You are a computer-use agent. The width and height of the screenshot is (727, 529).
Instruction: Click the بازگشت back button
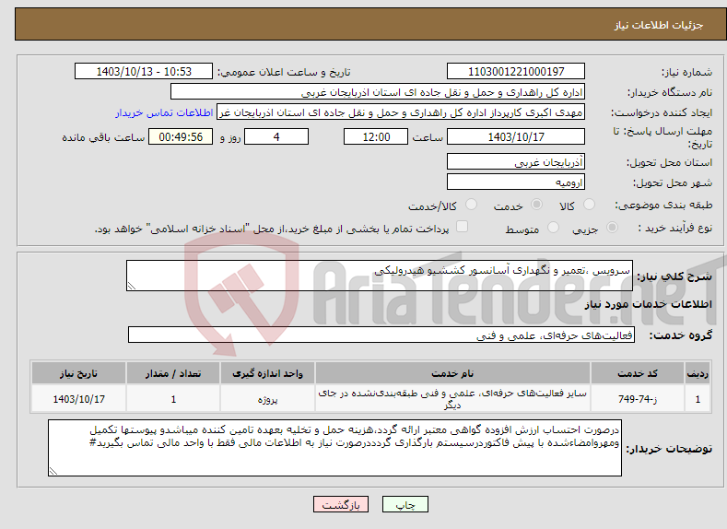click(x=341, y=504)
